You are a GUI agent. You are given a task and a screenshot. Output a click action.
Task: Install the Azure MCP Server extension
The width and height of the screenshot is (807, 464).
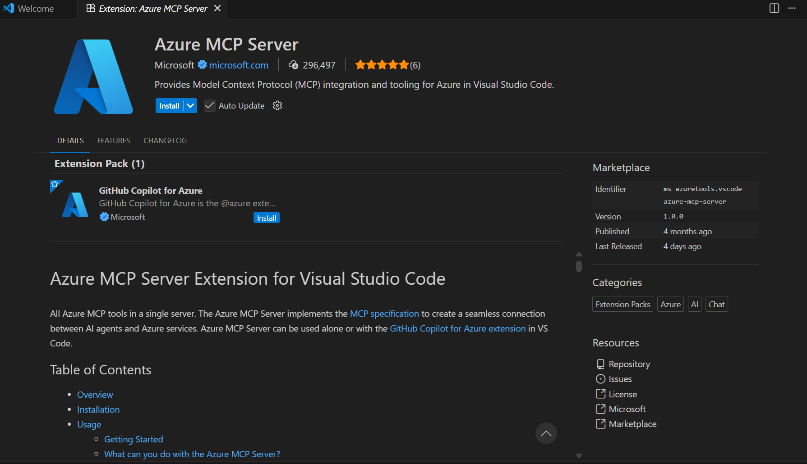(x=169, y=106)
